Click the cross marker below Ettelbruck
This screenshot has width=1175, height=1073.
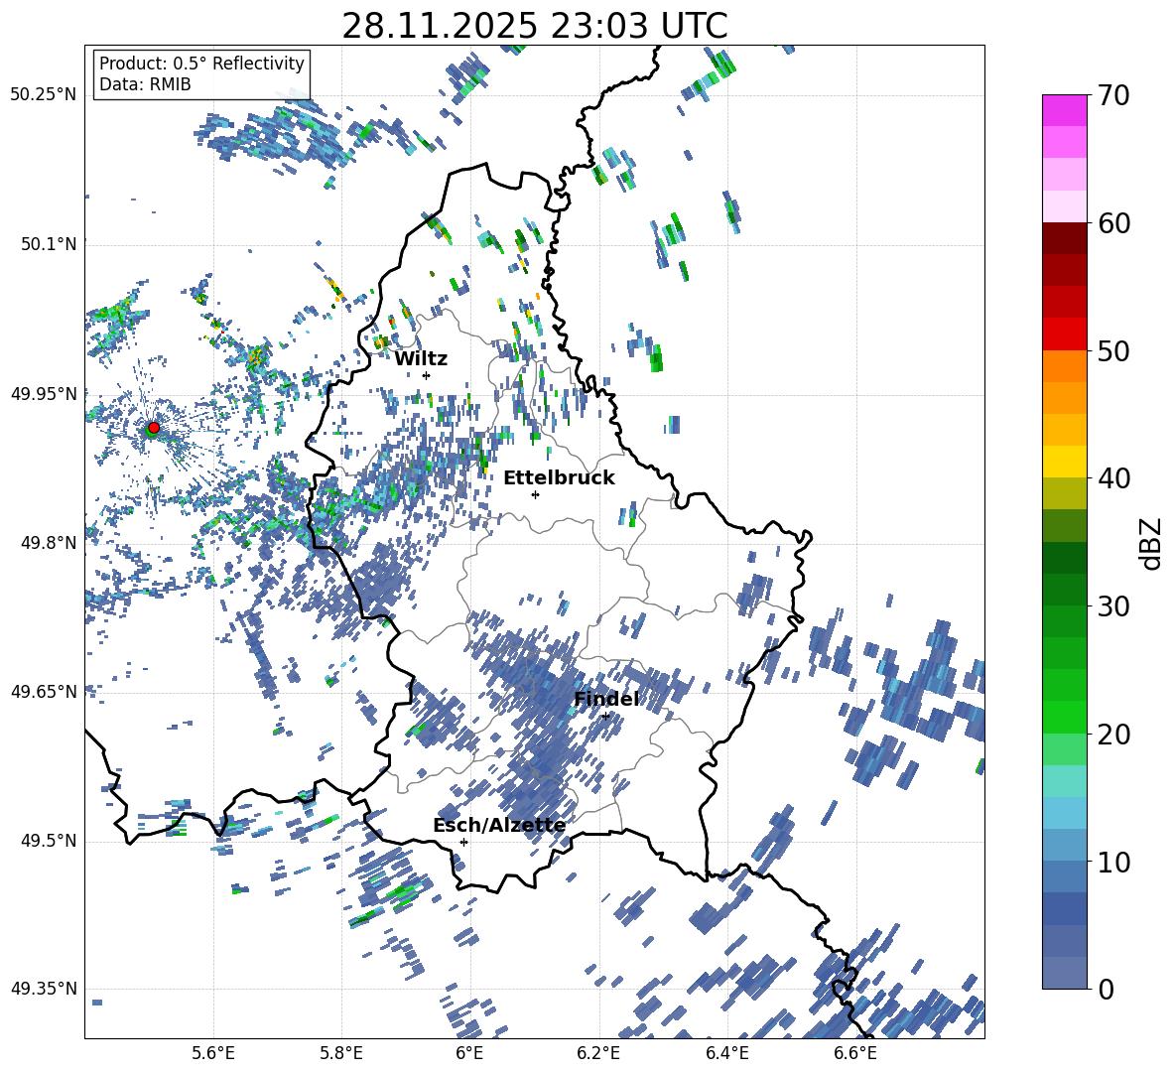535,494
